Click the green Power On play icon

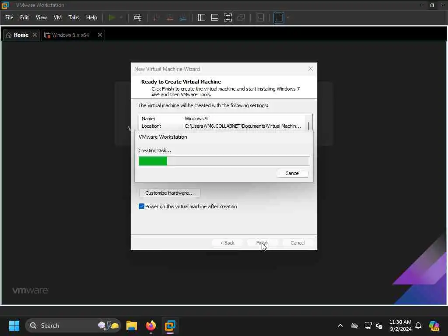(x=112, y=17)
